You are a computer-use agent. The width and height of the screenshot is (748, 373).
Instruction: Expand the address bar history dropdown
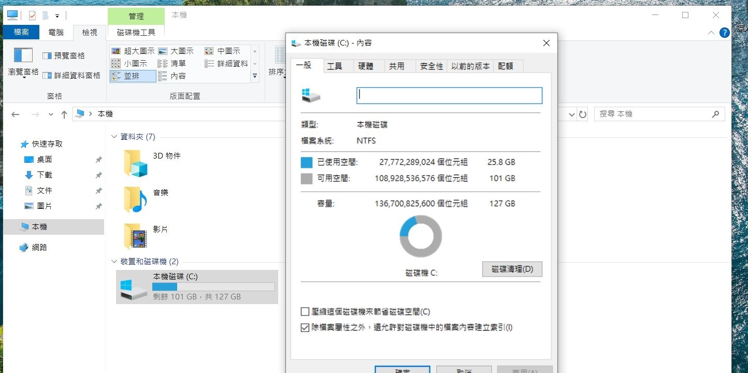click(572, 114)
